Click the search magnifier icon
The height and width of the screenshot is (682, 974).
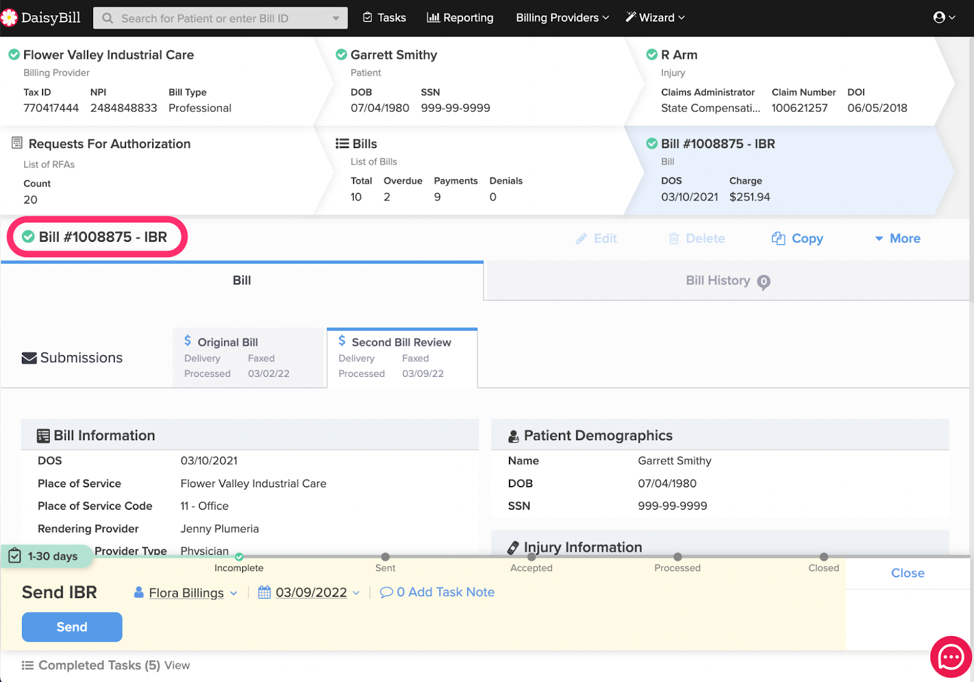pos(108,18)
